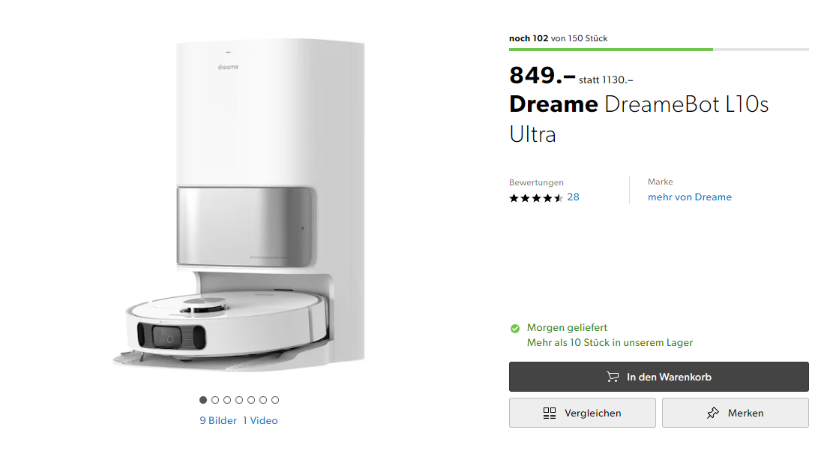Select the sixth image carousel dot
827x451 pixels.
(263, 400)
